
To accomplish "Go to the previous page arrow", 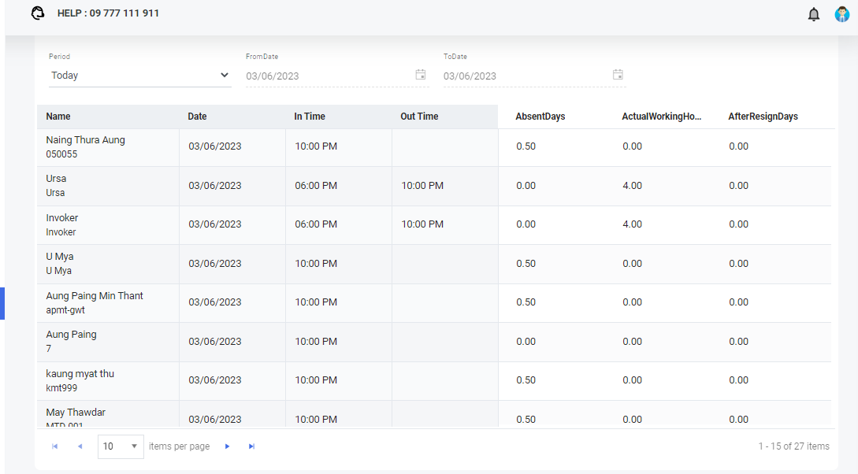I will pos(80,446).
